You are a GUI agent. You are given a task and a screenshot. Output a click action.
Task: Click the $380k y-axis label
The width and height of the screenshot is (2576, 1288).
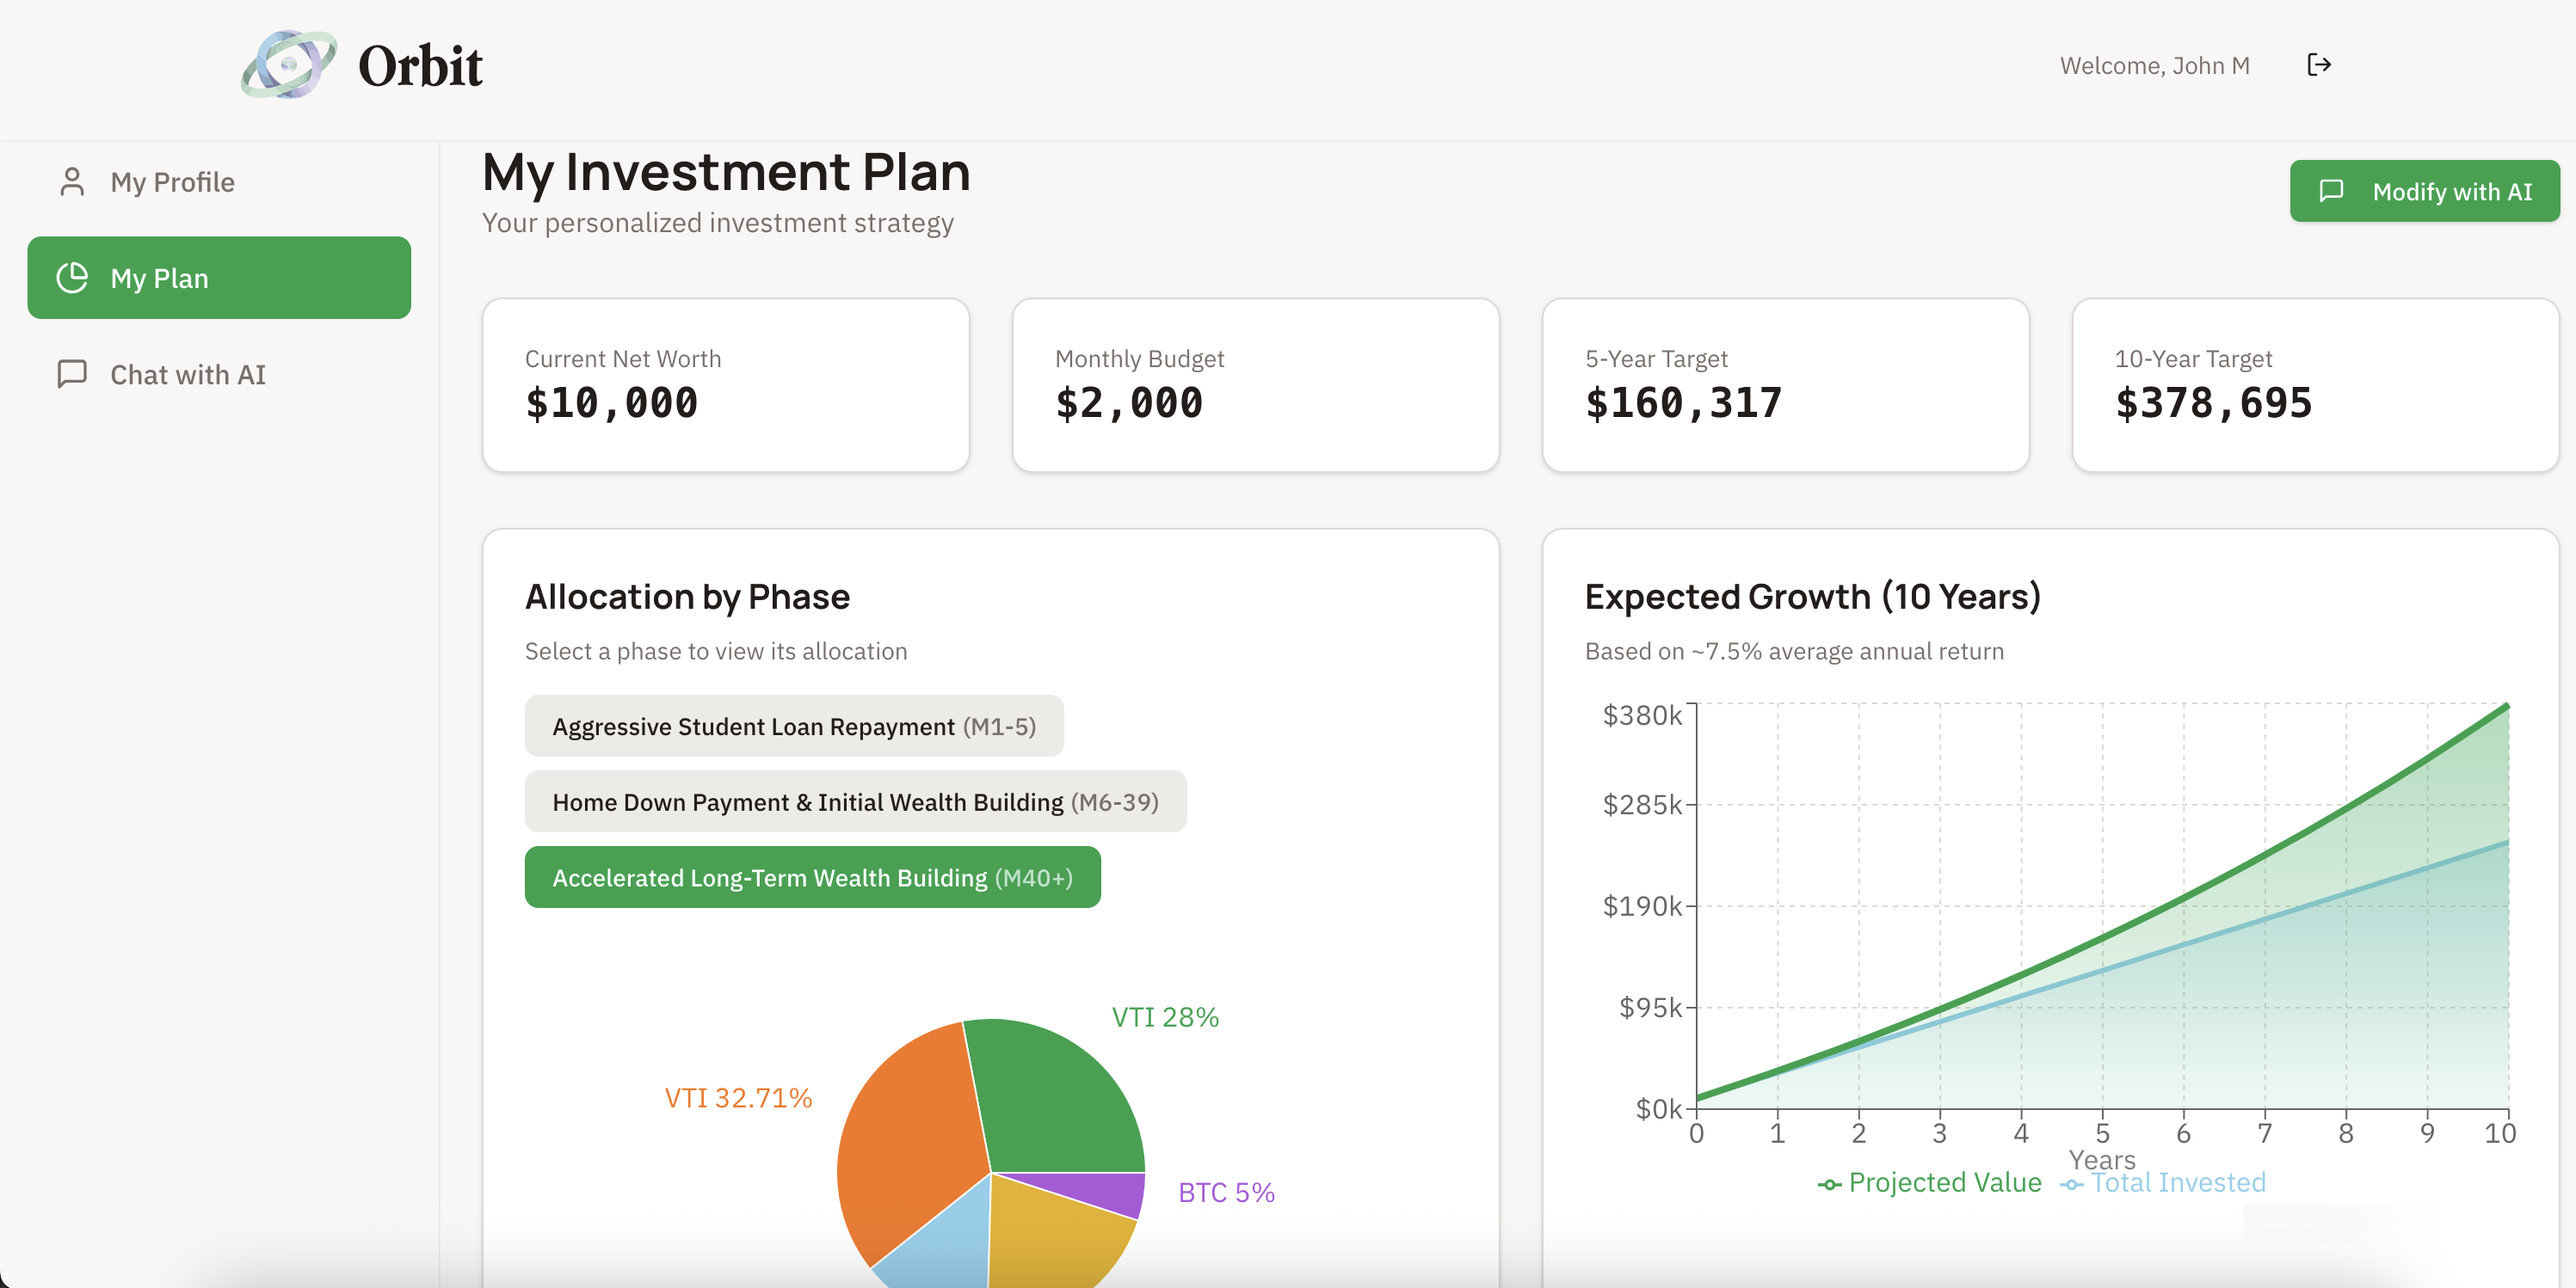tap(1642, 715)
